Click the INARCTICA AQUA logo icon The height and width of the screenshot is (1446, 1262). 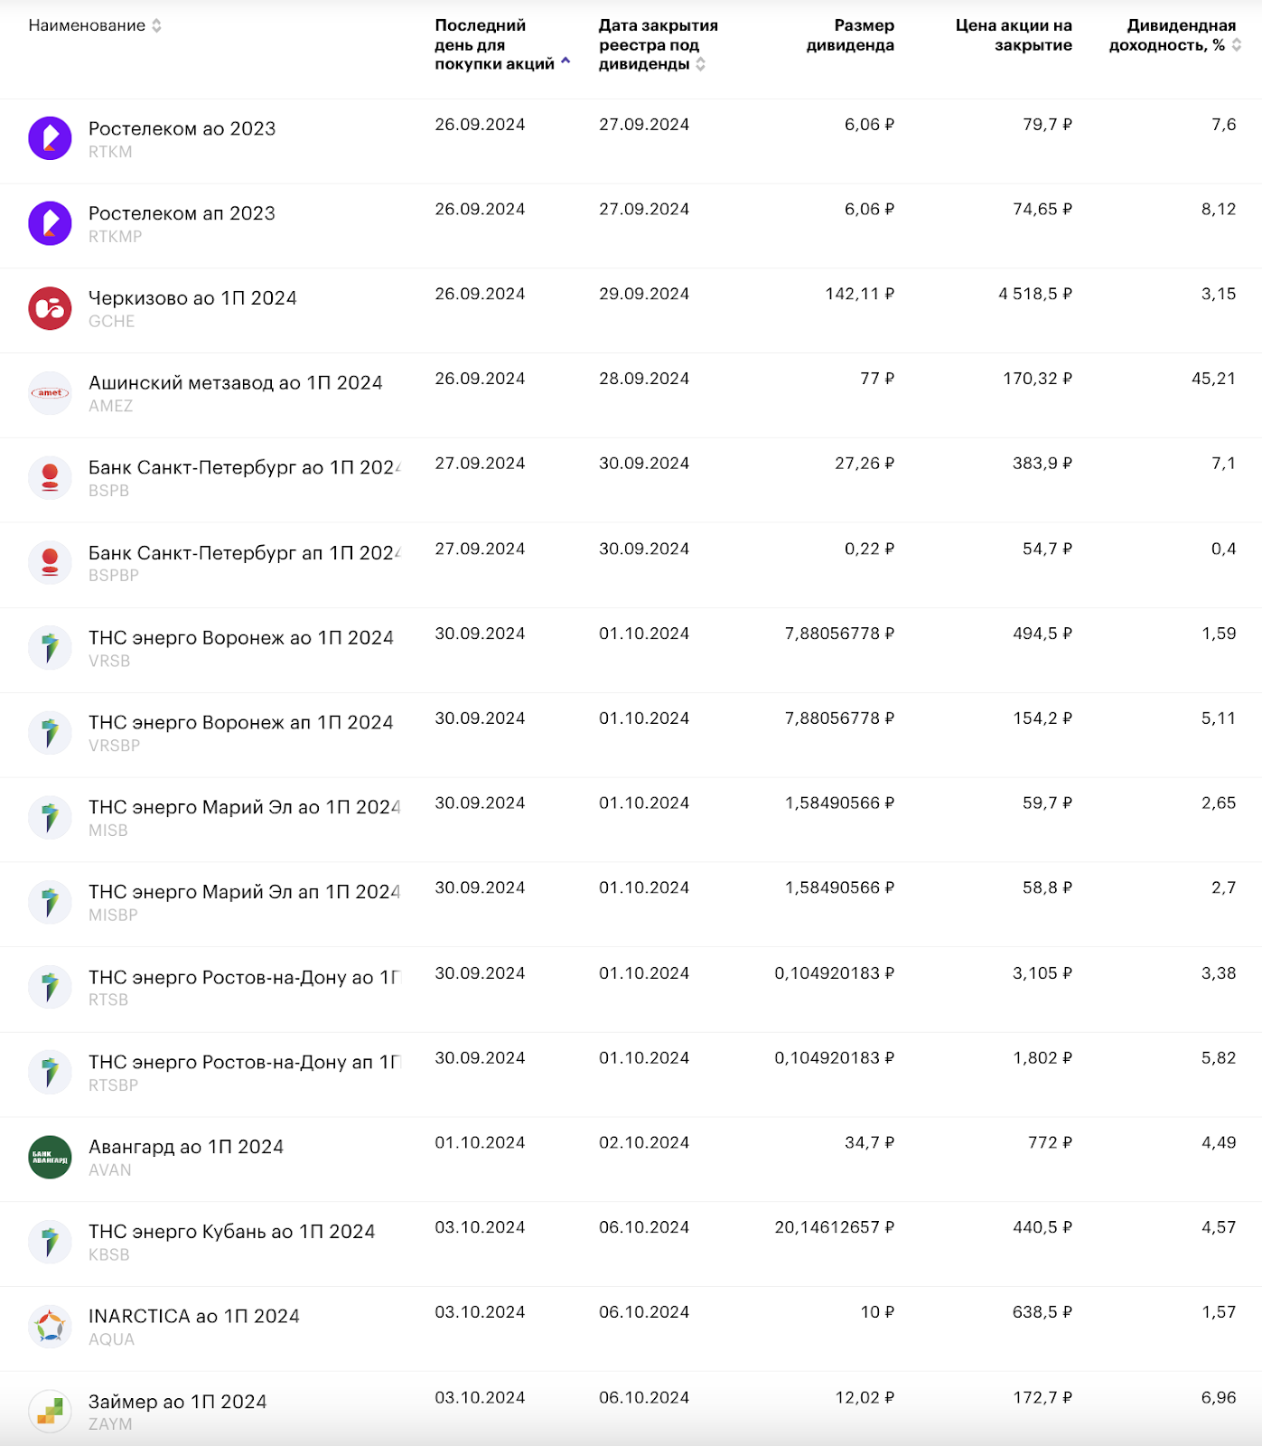[x=50, y=1327]
